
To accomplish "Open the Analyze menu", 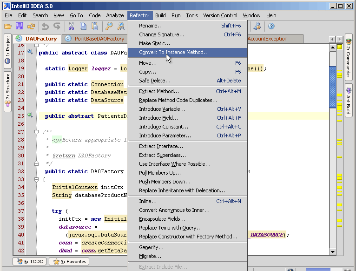I will point(115,15).
